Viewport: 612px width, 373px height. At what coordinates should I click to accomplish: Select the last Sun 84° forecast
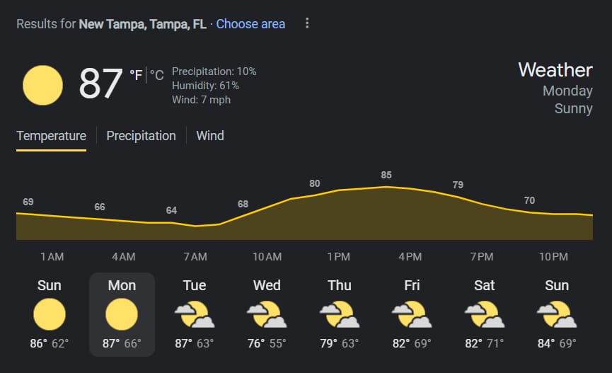pyautogui.click(x=557, y=314)
